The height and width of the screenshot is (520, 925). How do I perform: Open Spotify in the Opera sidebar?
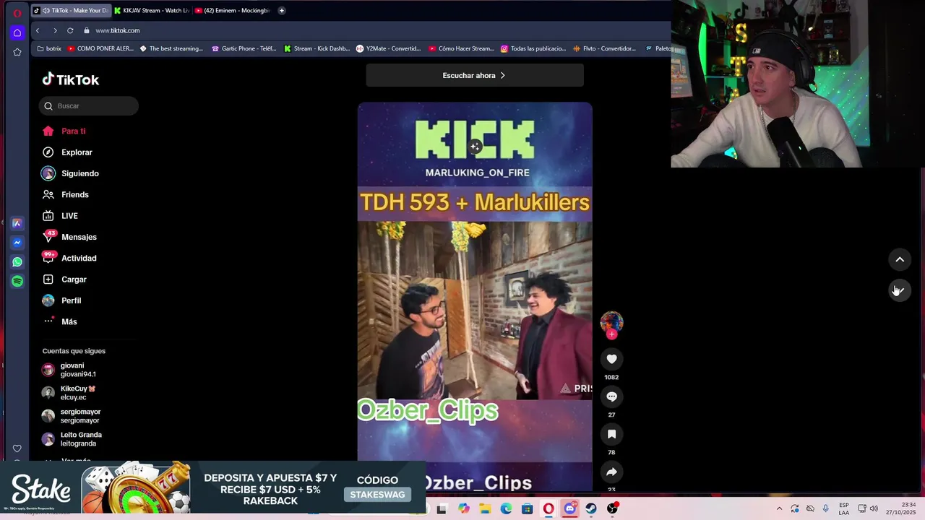pos(17,281)
